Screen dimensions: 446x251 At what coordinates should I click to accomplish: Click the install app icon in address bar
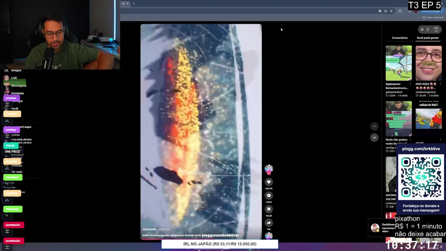pyautogui.click(x=385, y=11)
